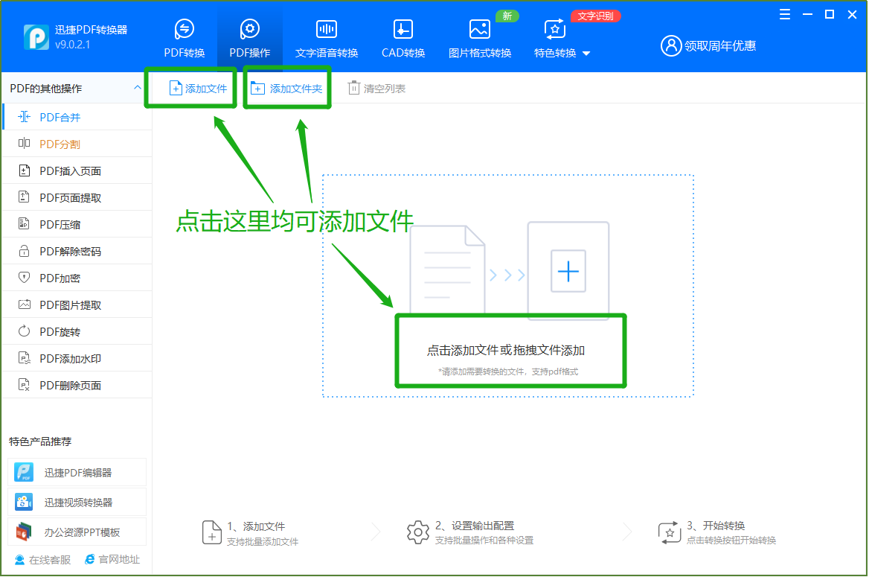Image resolution: width=869 pixels, height=577 pixels.
Task: Click the large plus add-file icon
Action: coord(568,271)
